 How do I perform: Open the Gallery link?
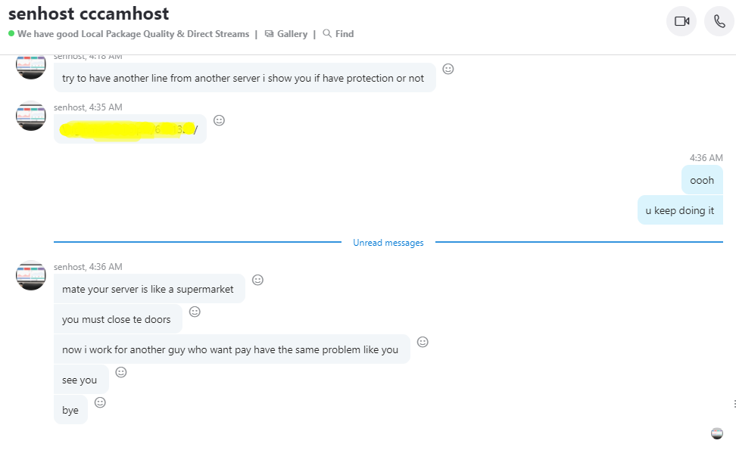(x=286, y=34)
